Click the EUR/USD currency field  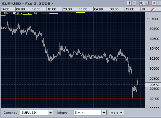click(34, 113)
